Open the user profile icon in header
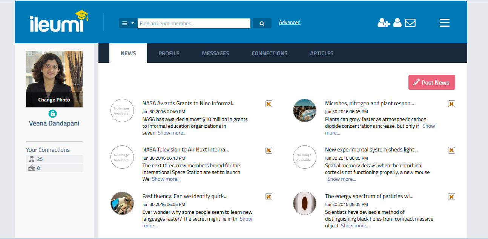Screen dimensions: 488x239 (x=397, y=23)
